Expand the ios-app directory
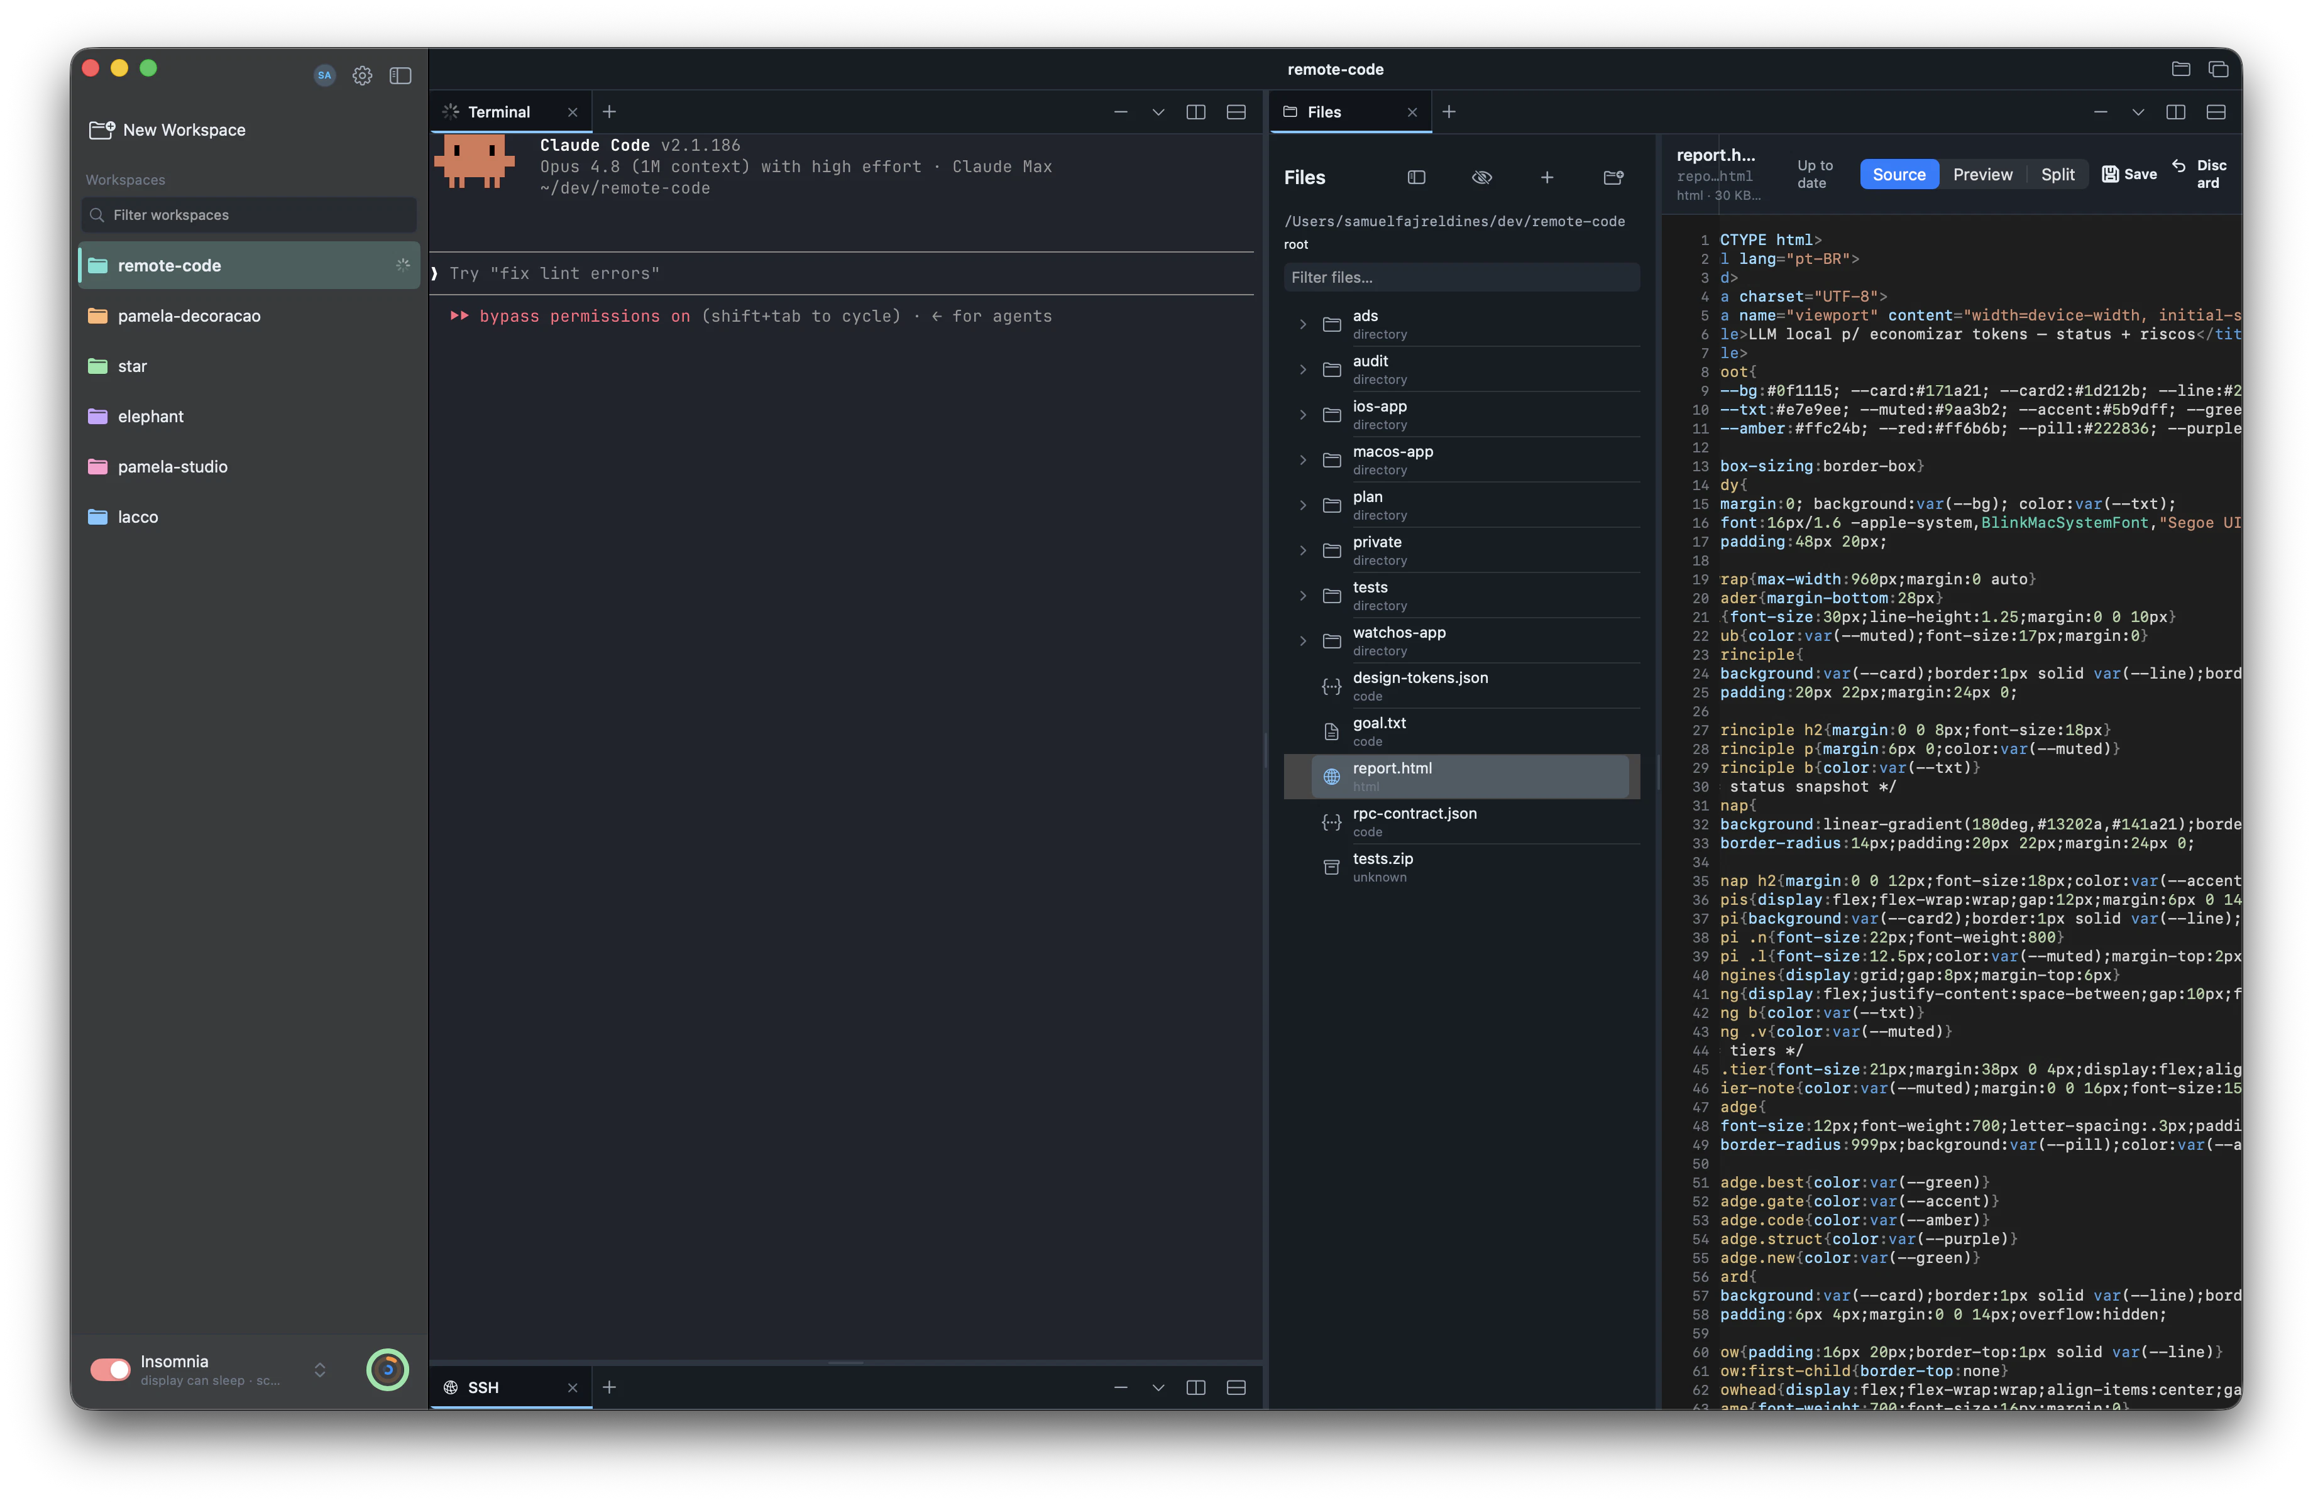The width and height of the screenshot is (2313, 1503). click(1302, 415)
